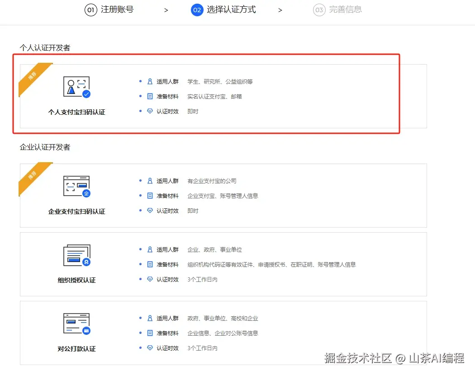Click the 准备材料 document icon in enterprise card
Viewport: 475px width, 375px height.
[150, 196]
